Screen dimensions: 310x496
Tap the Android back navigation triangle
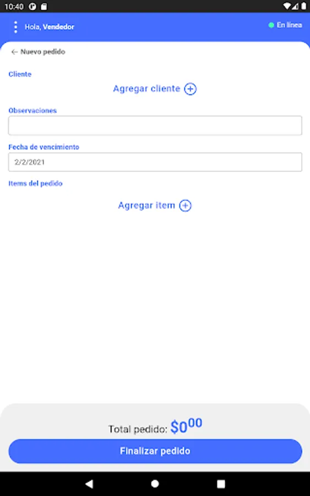[89, 484]
